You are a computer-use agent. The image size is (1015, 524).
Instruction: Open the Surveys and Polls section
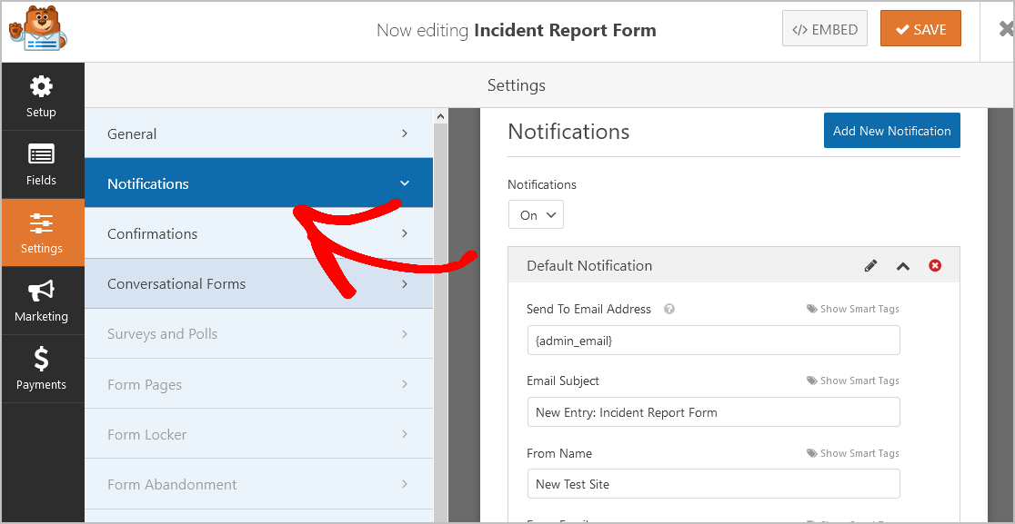coord(258,334)
